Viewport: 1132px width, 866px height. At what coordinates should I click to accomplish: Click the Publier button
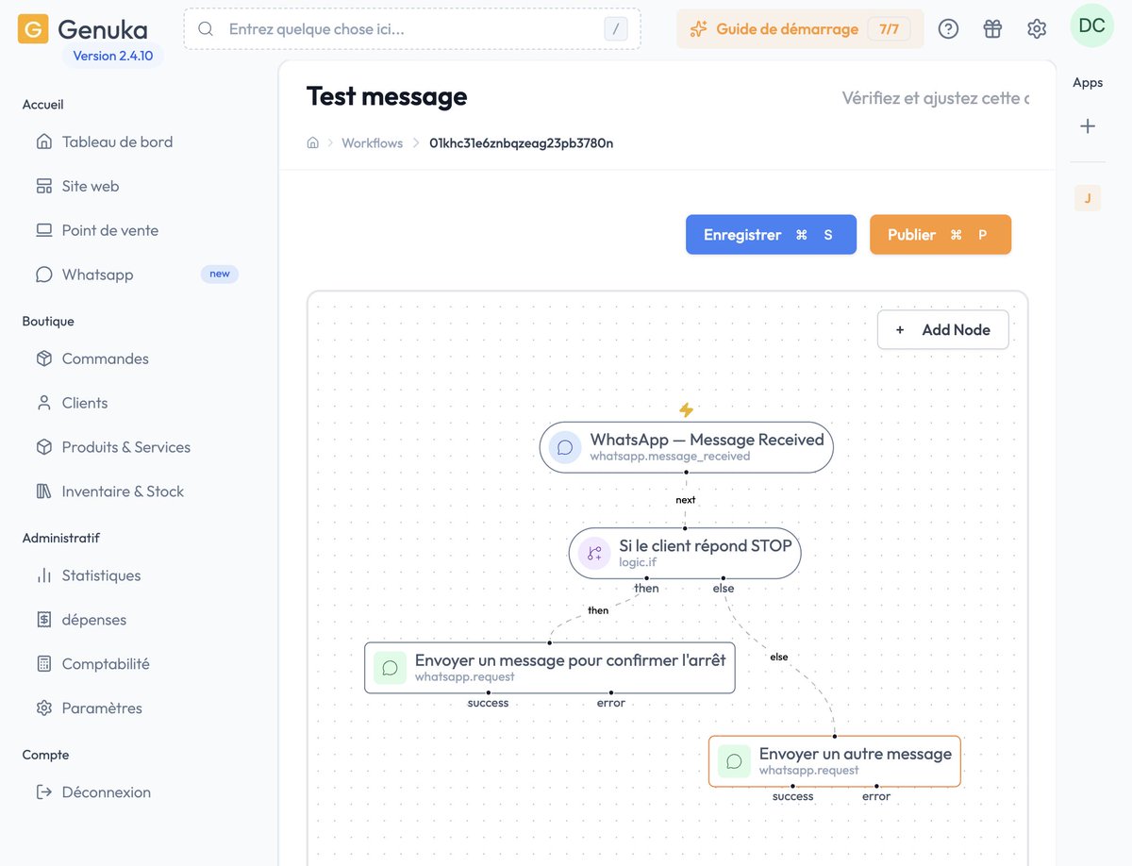coord(941,234)
